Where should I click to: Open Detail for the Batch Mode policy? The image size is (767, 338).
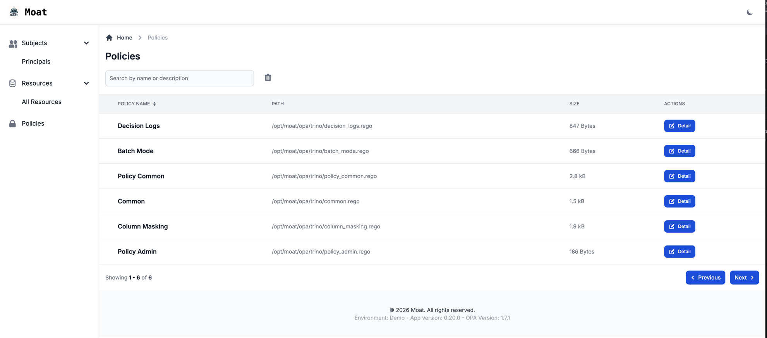pyautogui.click(x=679, y=151)
